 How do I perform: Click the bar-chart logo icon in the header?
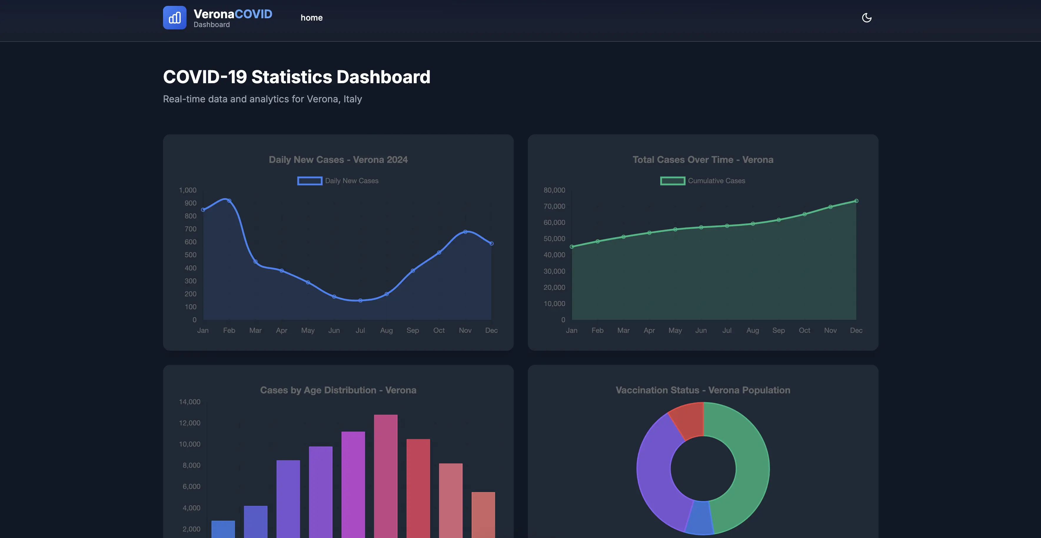click(174, 18)
